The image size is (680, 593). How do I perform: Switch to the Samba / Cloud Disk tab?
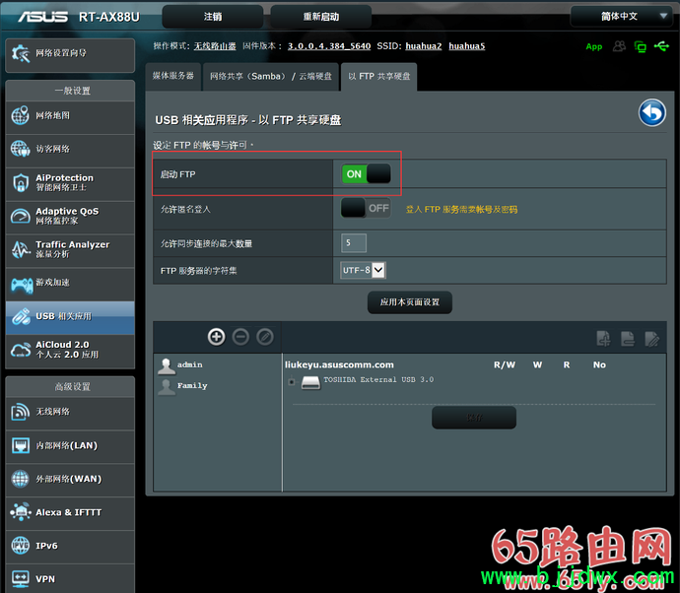[271, 76]
